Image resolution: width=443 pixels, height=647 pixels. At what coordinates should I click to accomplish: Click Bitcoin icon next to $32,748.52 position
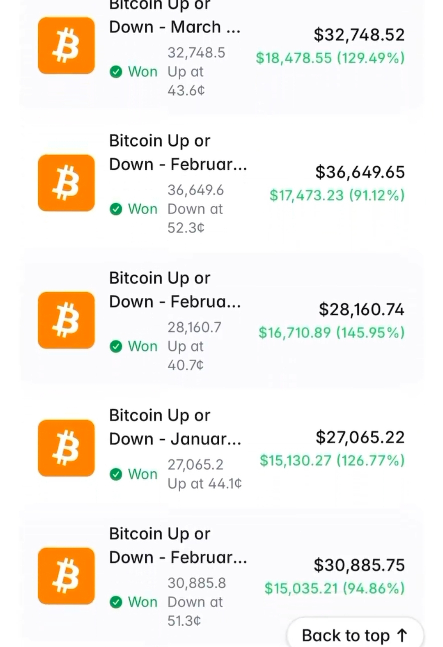(66, 46)
